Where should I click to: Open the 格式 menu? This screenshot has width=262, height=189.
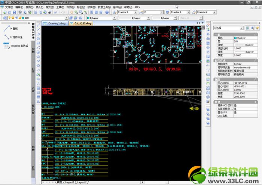[x=50, y=7]
